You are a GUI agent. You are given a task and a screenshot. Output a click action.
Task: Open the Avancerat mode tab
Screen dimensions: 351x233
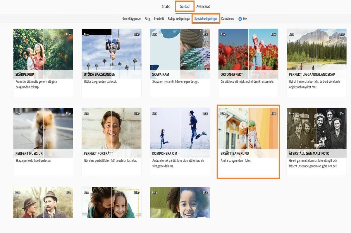(203, 6)
